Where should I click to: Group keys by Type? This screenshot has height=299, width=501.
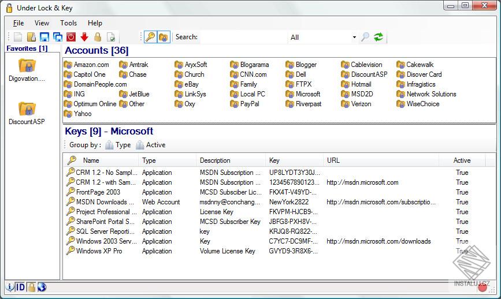tap(118, 145)
